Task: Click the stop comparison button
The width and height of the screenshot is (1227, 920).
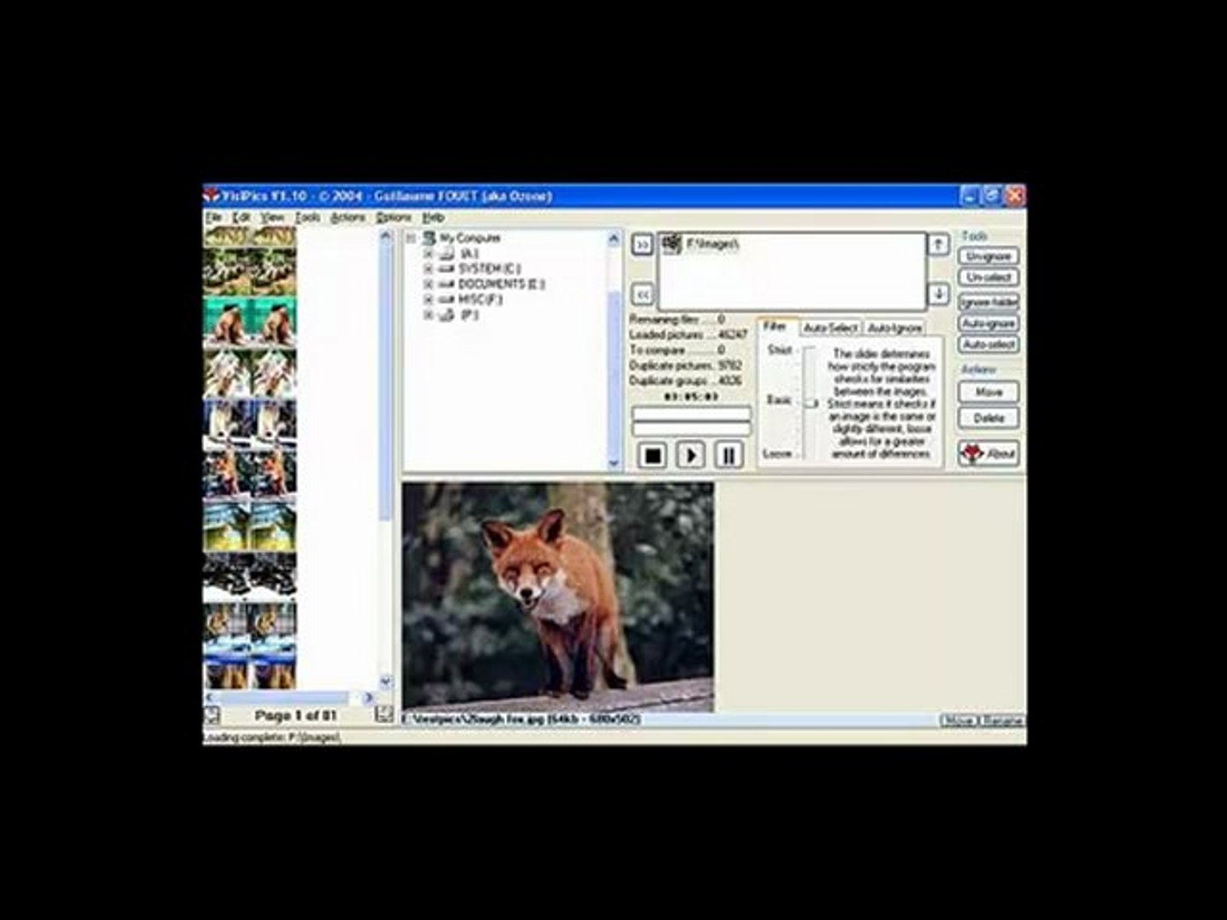Action: click(653, 456)
